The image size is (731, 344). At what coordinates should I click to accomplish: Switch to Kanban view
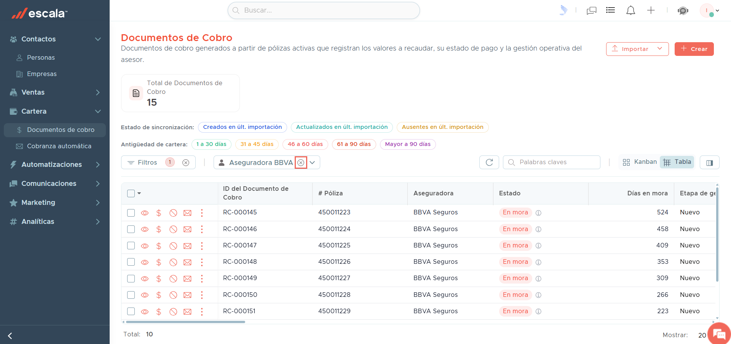click(x=640, y=162)
